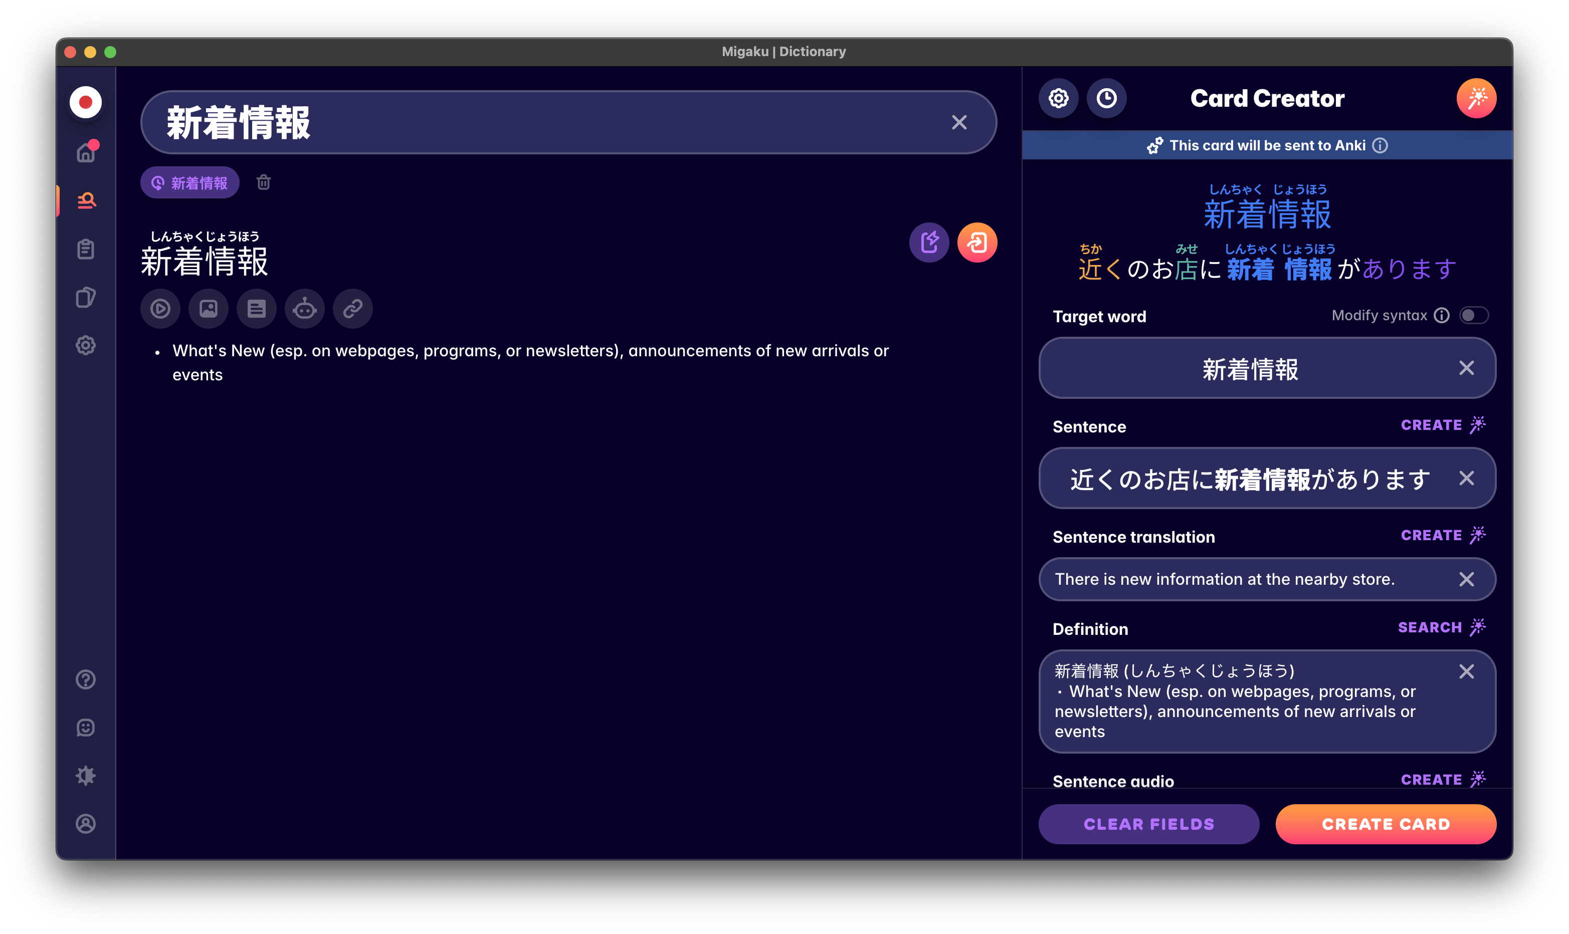This screenshot has width=1569, height=934.
Task: Click the red record button in sidebar
Action: (86, 103)
